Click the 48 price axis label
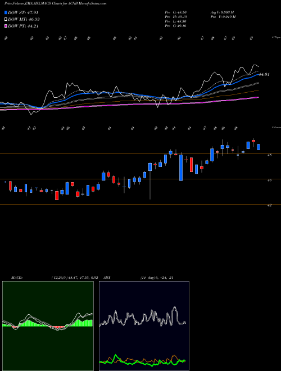Screen dimensions: 281x371 coord(269,155)
